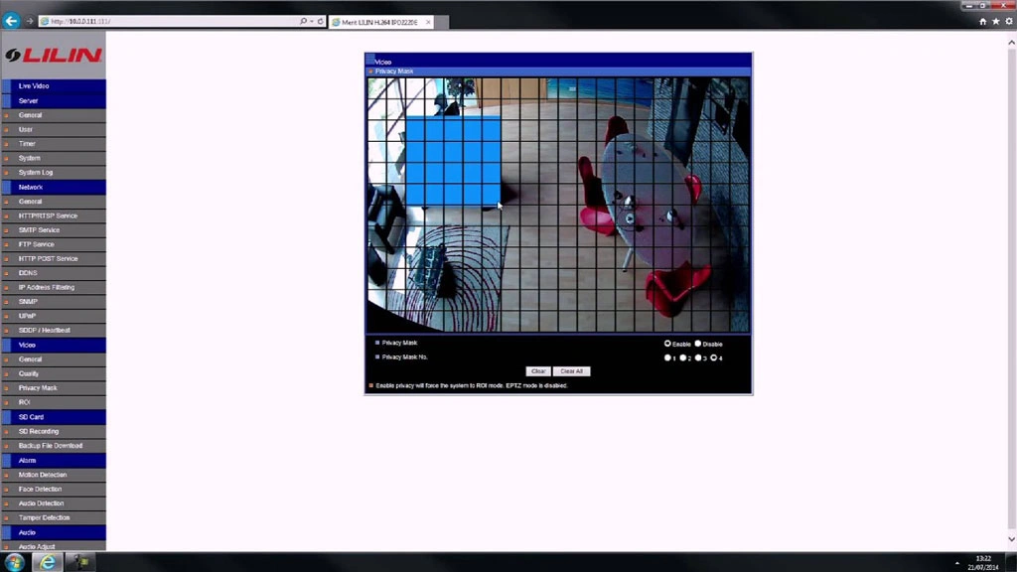The width and height of the screenshot is (1017, 572).
Task: Click the browser forward arrow button
Action: tap(30, 21)
